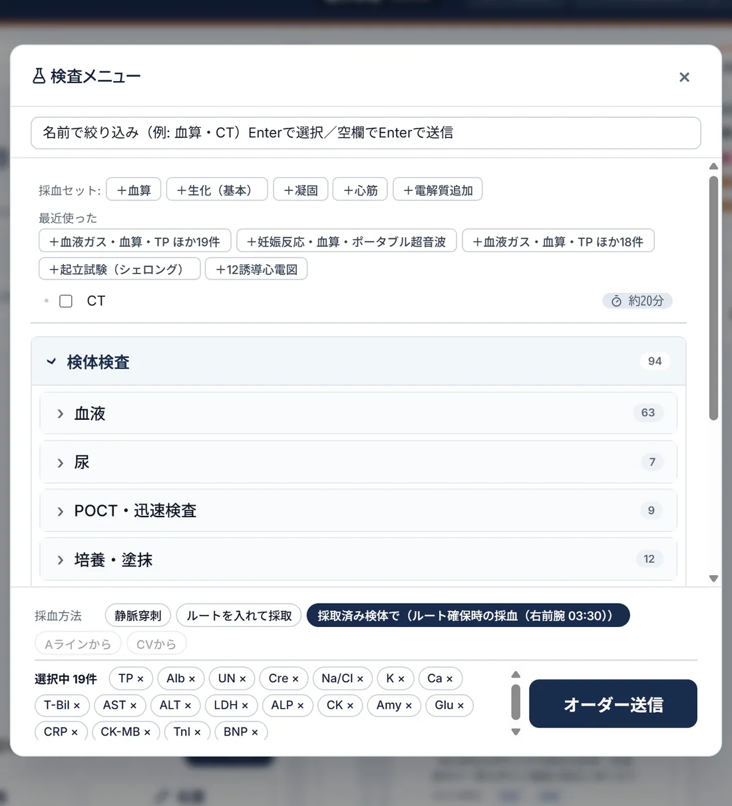
Task: Remove the CK-MB selected chip
Action: 147,732
